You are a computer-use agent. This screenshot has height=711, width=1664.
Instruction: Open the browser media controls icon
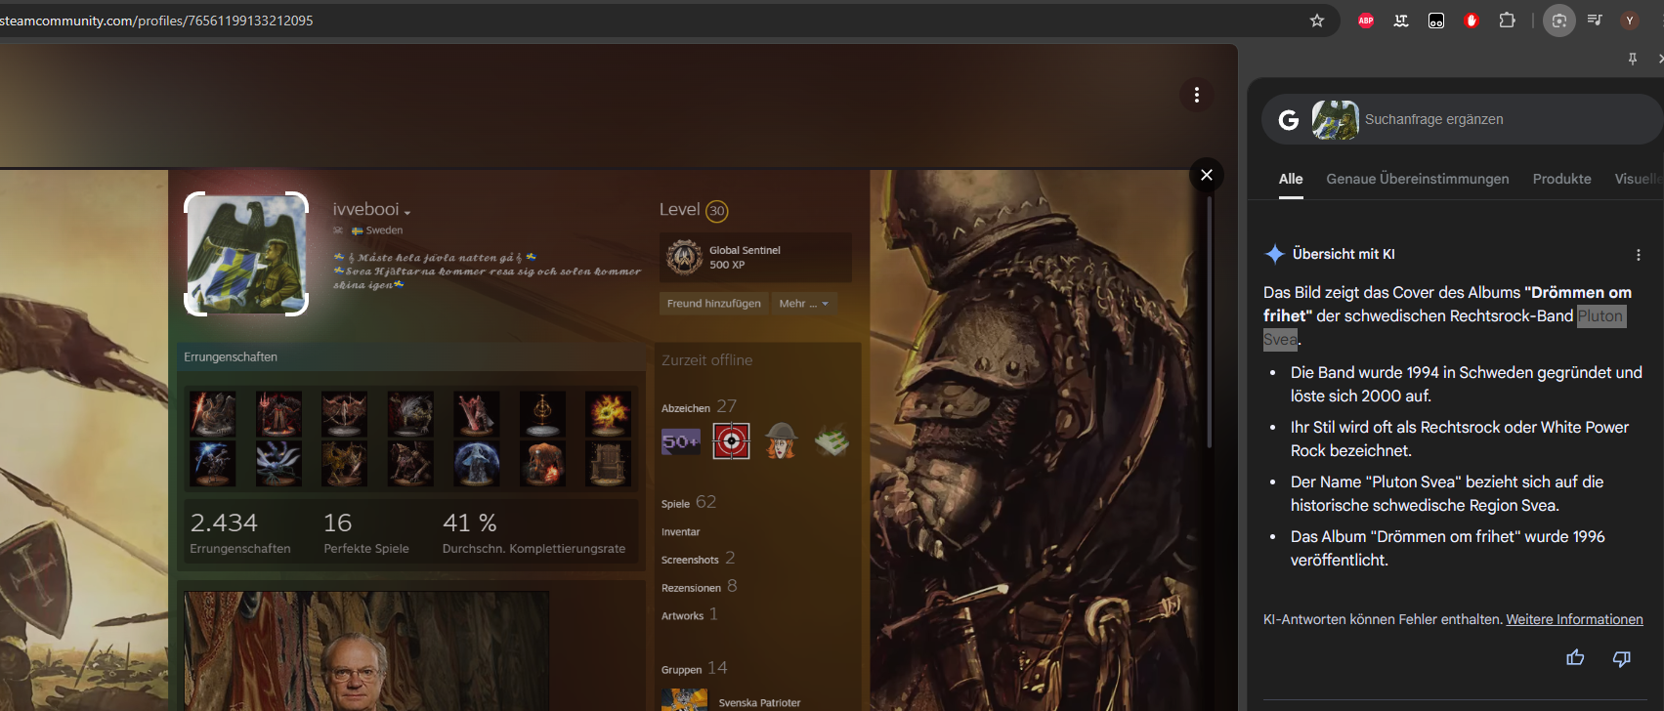coord(1595,21)
